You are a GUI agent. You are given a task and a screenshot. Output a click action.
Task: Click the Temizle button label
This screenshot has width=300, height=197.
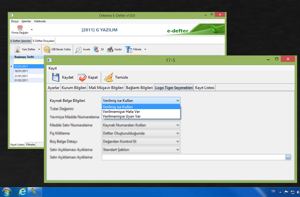point(121,77)
